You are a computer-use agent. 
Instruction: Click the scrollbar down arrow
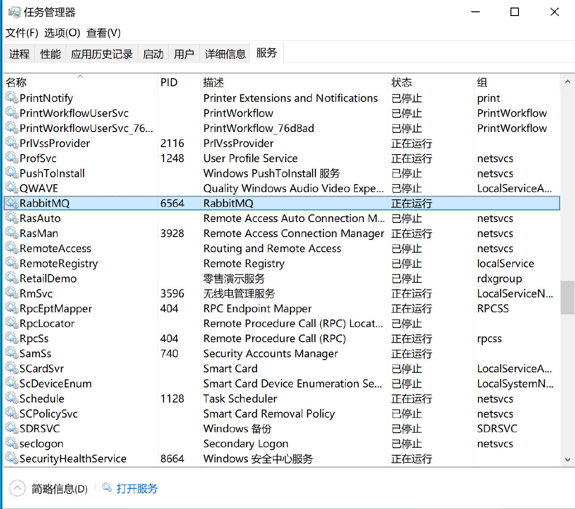click(567, 460)
